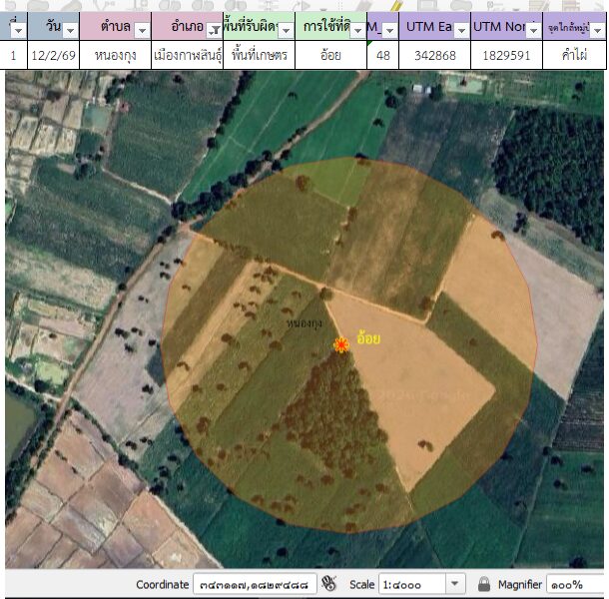609x599 pixels.
Task: Select the พื้นที่เกษตร cell
Action: [258, 56]
